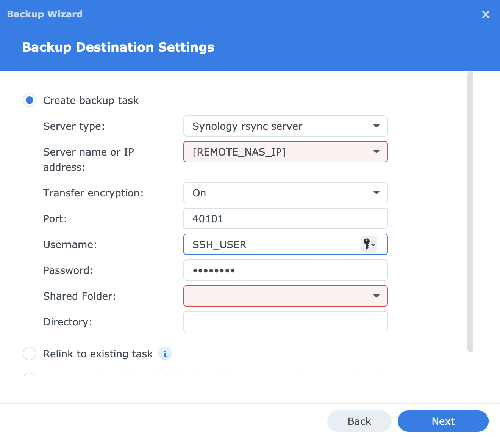Viewport: 500px width, 437px height.
Task: Click the Backup Destination Settings heading
Action: point(118,47)
